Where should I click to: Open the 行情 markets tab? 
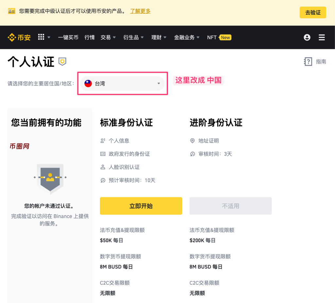click(x=89, y=38)
